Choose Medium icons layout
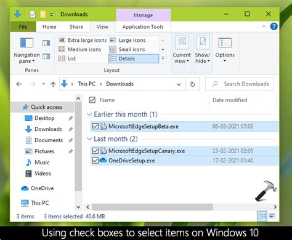The height and width of the screenshot is (240, 292). 80,49
